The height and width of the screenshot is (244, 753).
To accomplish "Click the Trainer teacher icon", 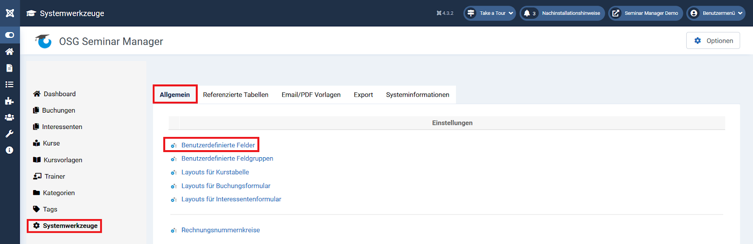I will click(37, 176).
